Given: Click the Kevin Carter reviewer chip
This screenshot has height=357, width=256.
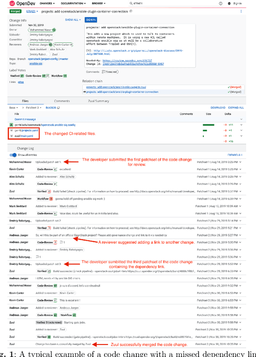Looking at the screenshot, I should (63, 44).
